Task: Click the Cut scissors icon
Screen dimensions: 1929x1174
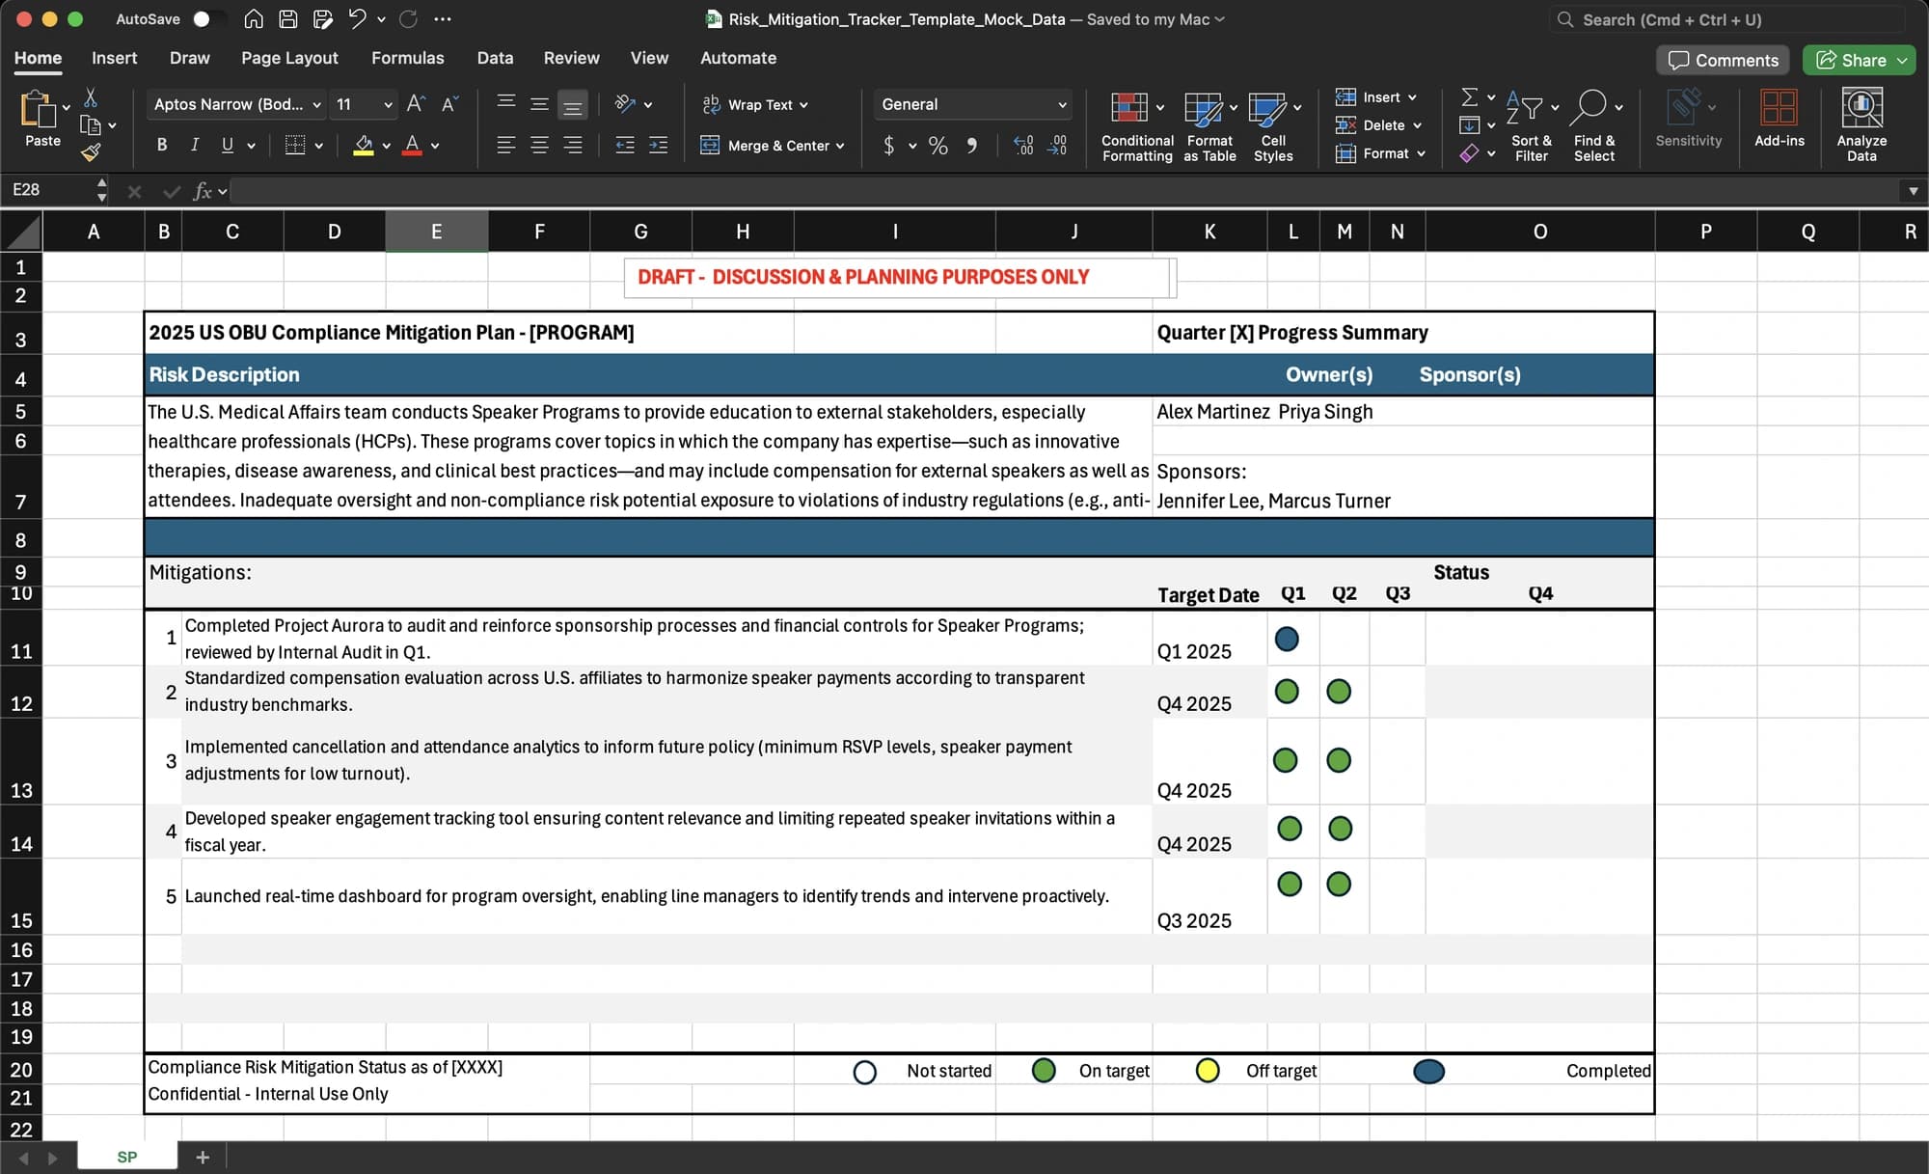Action: click(x=91, y=97)
